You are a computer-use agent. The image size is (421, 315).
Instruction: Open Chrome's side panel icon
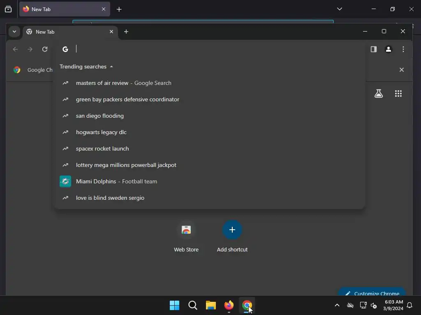[x=373, y=49]
